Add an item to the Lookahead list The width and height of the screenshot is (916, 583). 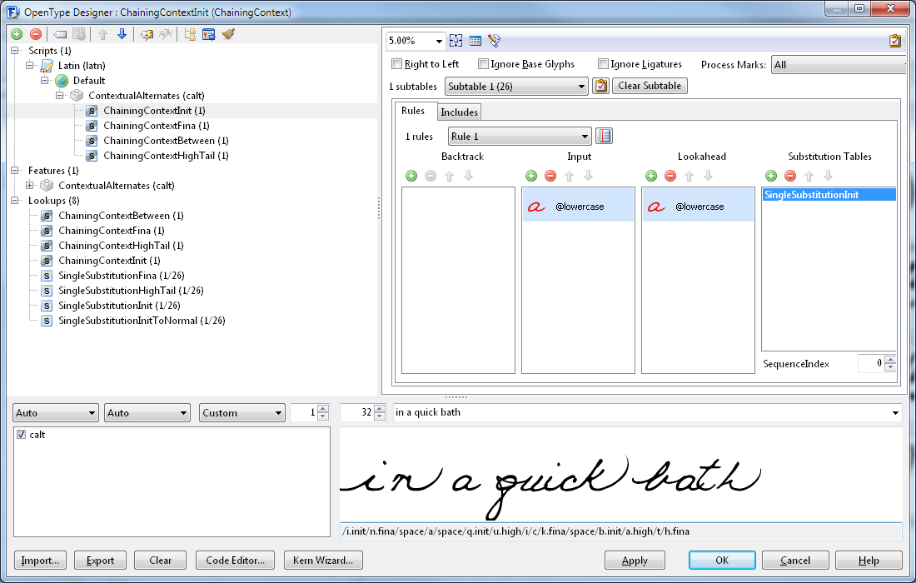[651, 176]
